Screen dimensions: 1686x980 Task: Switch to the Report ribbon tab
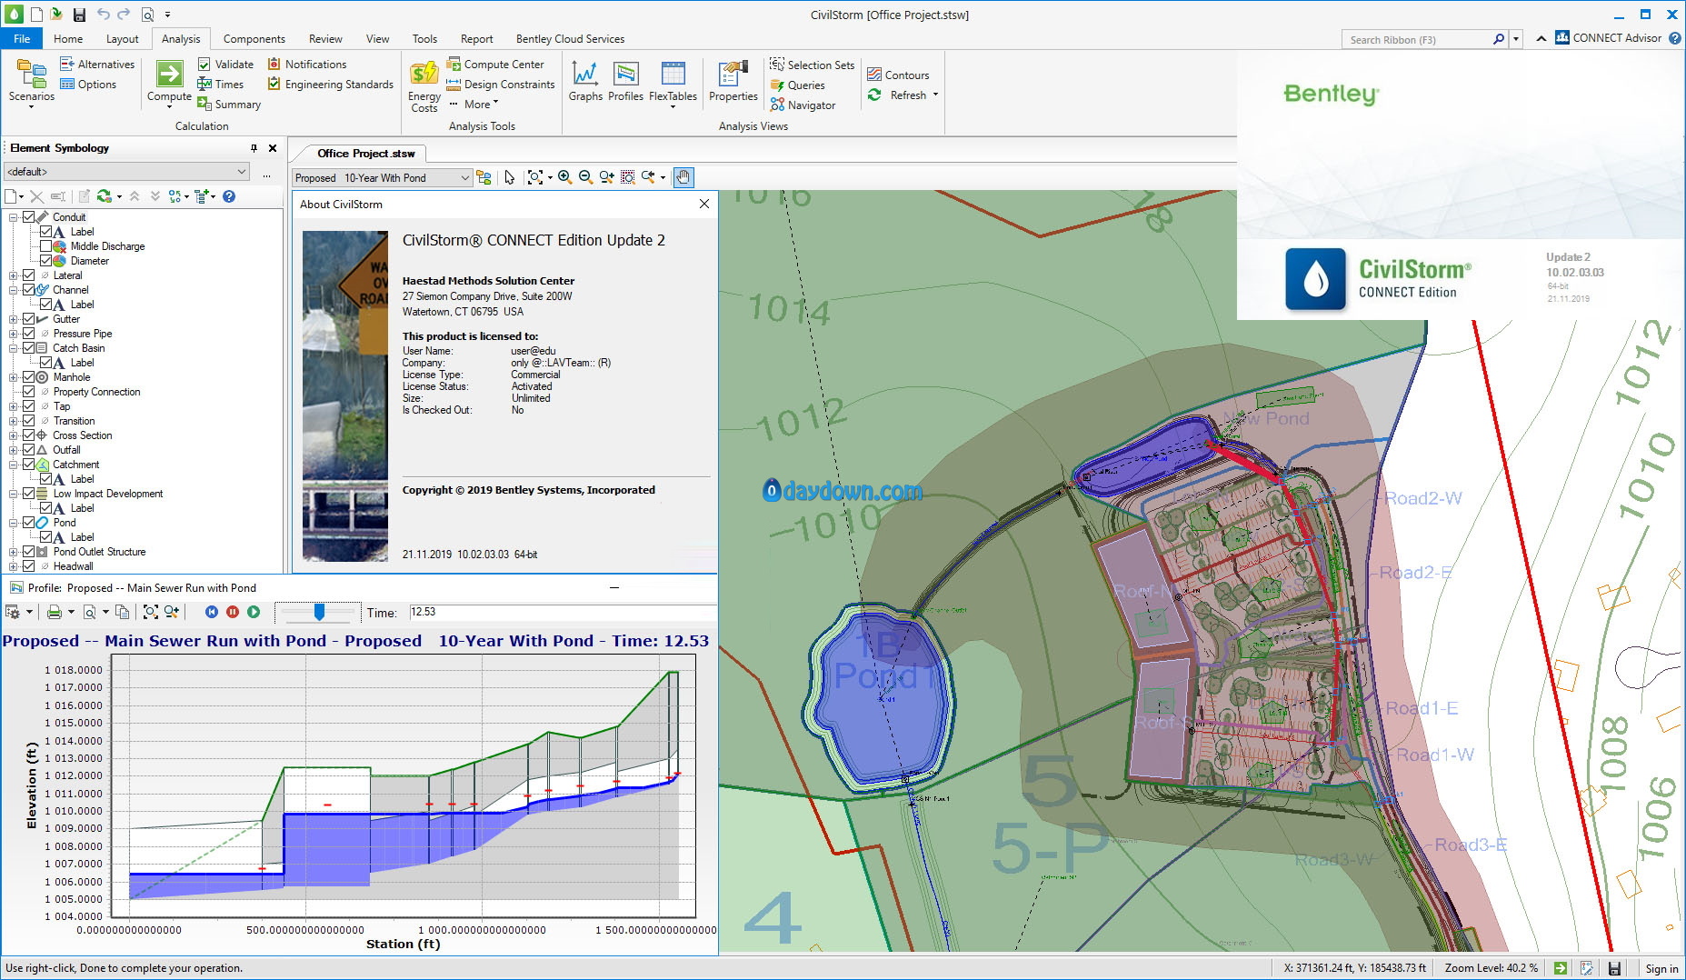(x=476, y=39)
